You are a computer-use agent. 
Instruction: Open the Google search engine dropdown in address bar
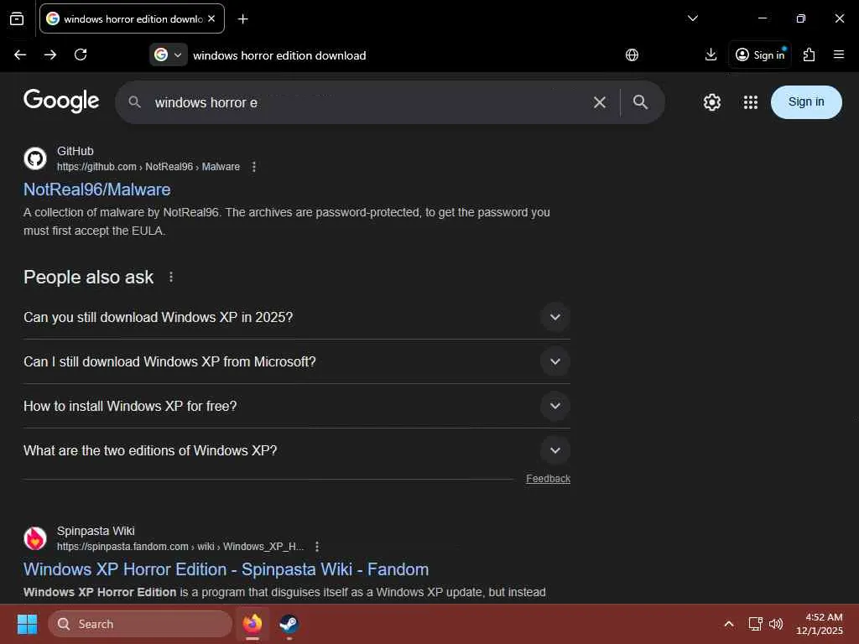pos(168,55)
